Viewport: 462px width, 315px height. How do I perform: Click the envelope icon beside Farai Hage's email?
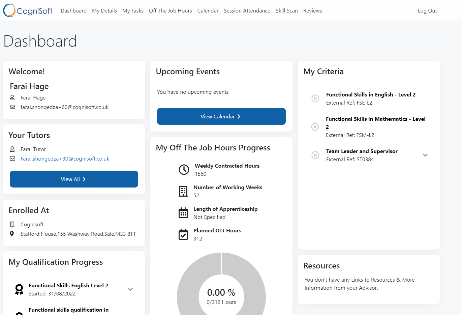coord(12,107)
